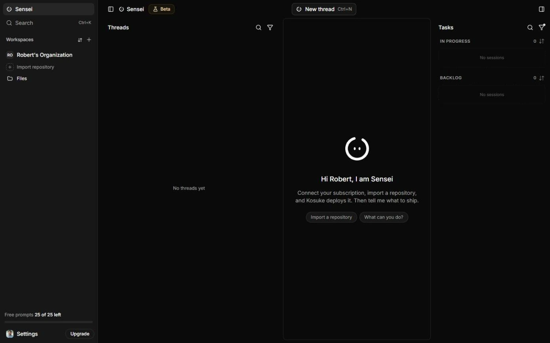Open search in Threads panel

(259, 28)
